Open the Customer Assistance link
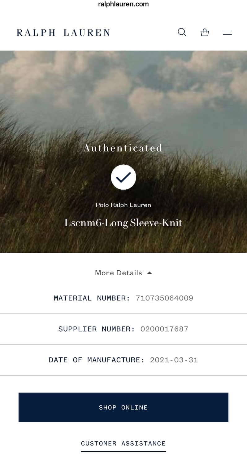Image resolution: width=247 pixels, height=465 pixels. click(123, 443)
